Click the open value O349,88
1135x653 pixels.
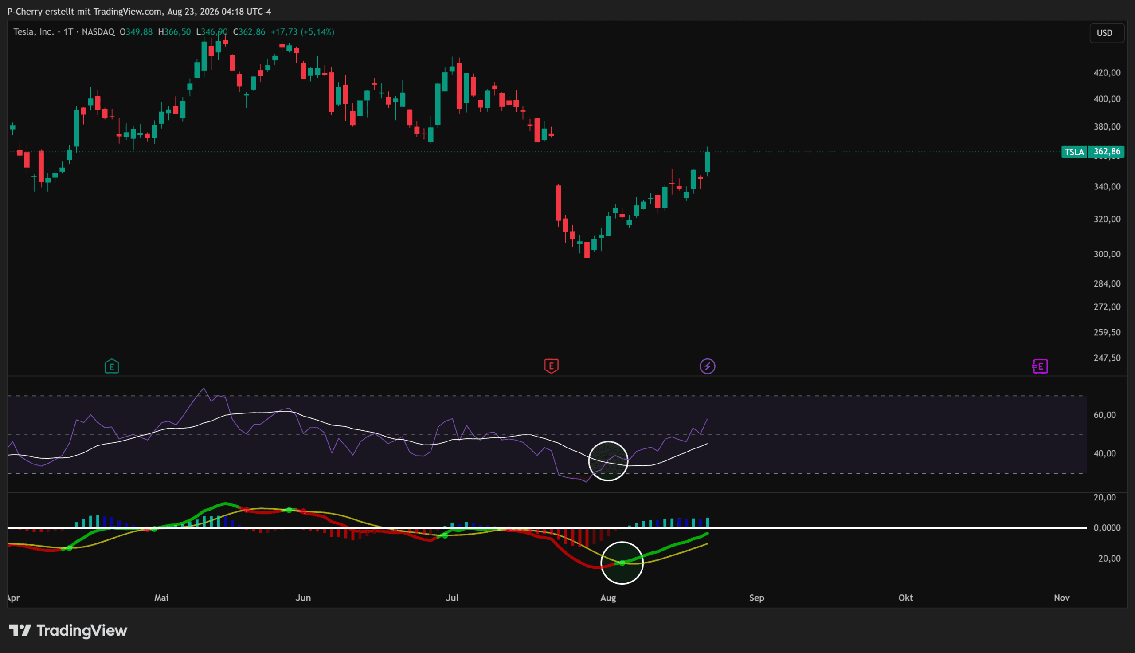point(136,32)
